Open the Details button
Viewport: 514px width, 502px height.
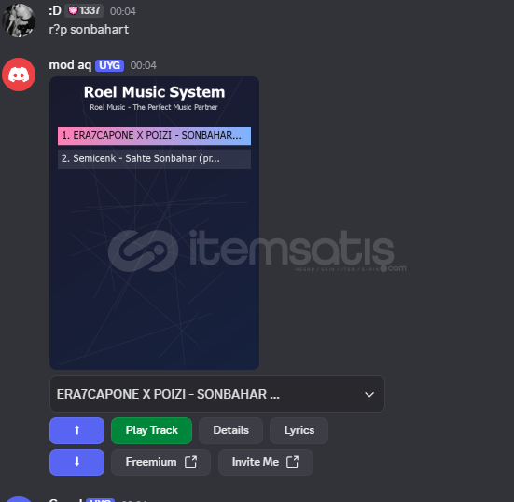(230, 430)
